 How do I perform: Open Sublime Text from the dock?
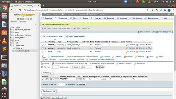pos(4,49)
